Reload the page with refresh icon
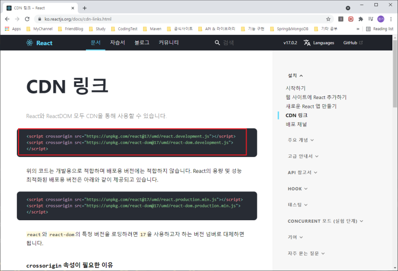398x271 pixels. pyautogui.click(x=27, y=19)
